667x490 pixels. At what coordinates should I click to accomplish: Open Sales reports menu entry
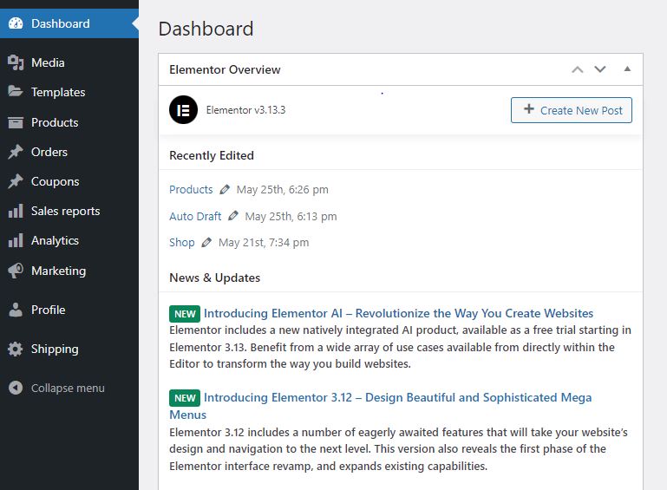69,211
